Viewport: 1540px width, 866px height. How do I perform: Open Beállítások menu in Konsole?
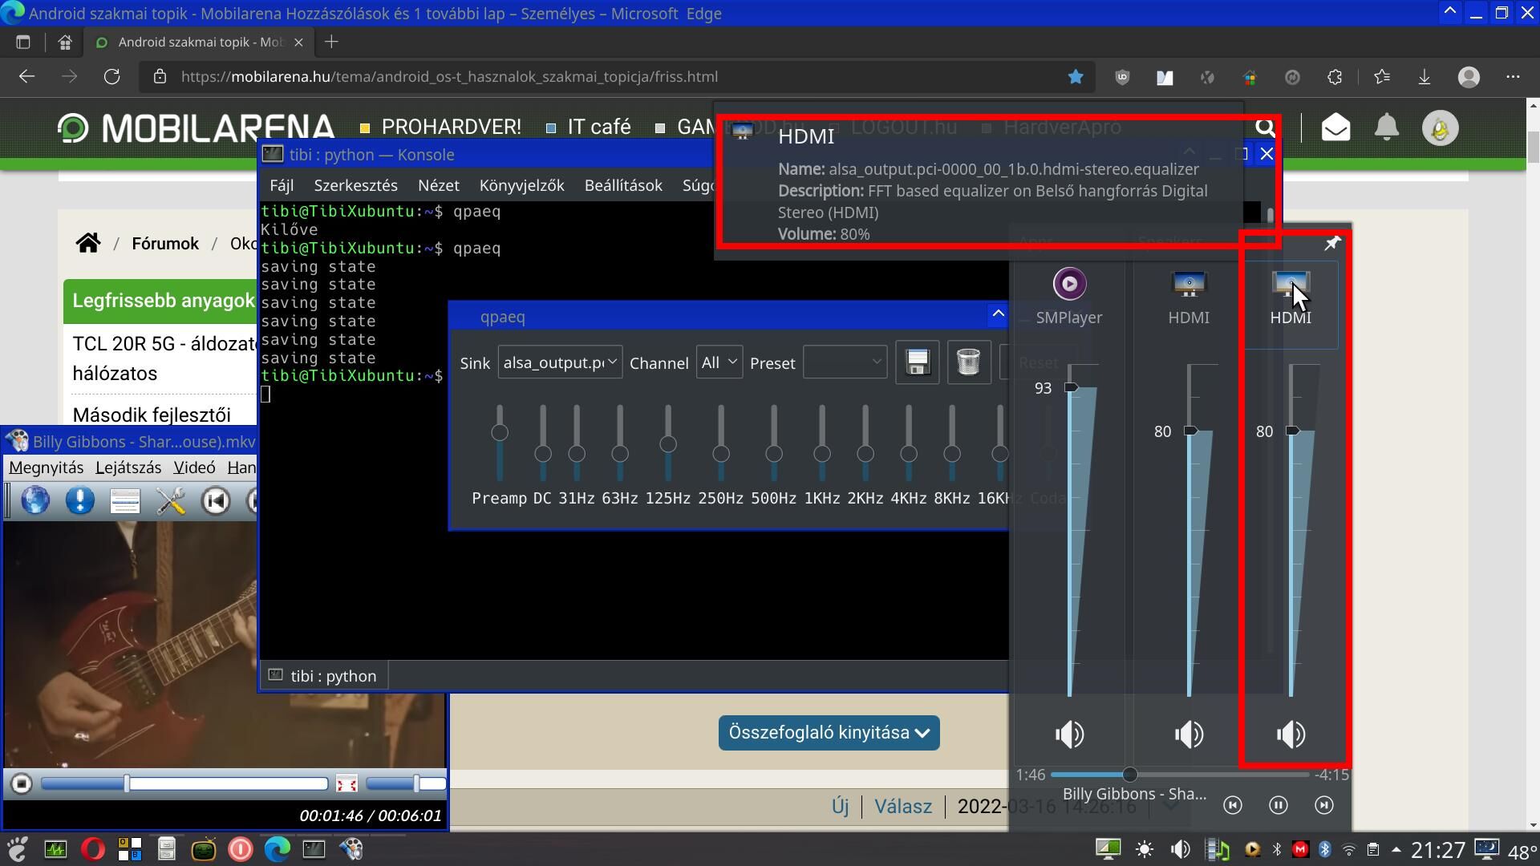(x=623, y=185)
